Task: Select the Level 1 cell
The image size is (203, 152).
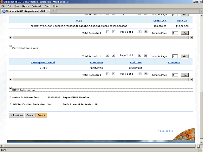Action: click(43, 68)
